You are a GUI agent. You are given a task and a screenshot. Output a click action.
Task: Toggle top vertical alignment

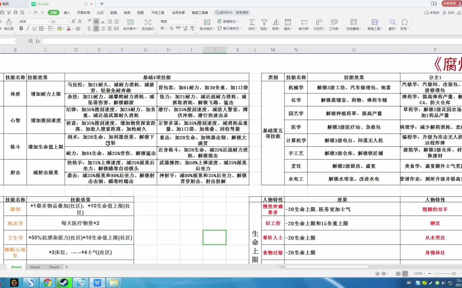pos(90,21)
